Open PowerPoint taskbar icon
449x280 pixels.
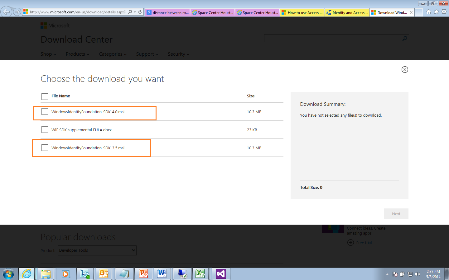pyautogui.click(x=143, y=274)
